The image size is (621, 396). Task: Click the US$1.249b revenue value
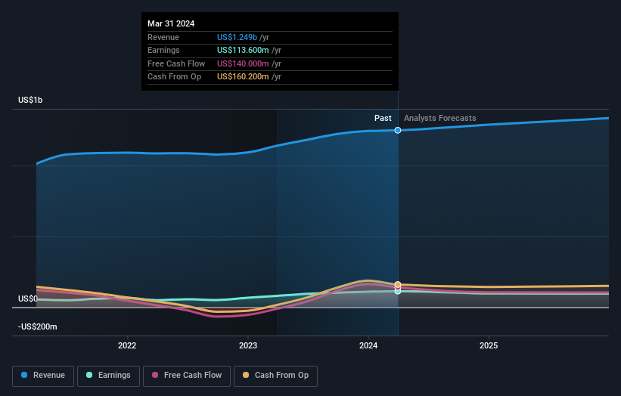[237, 37]
